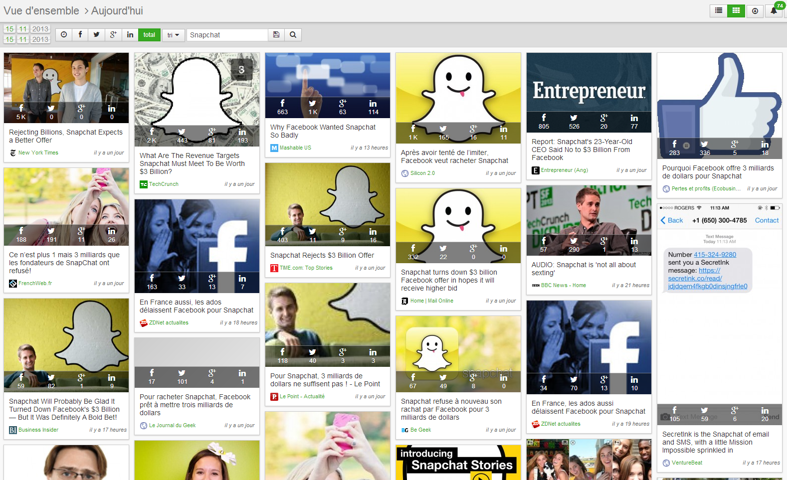Open TIME.com: Top Stories source

306,268
